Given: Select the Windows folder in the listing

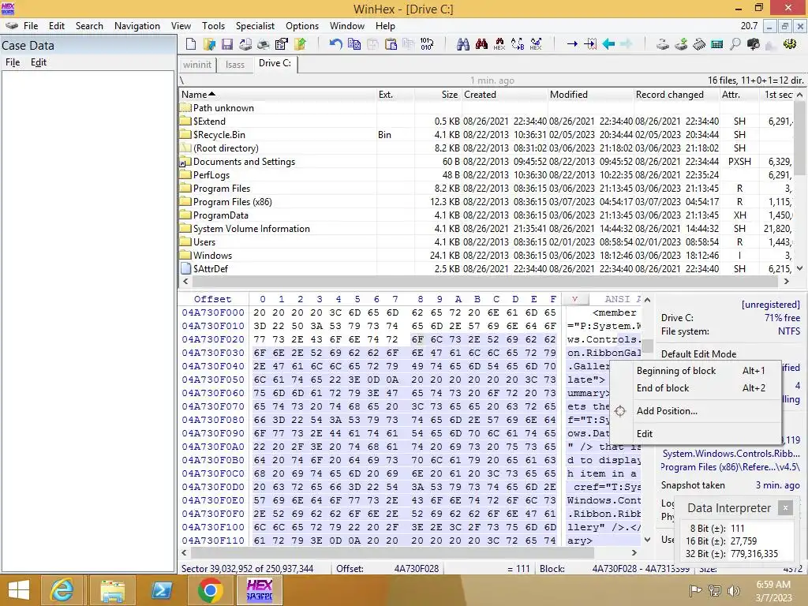Looking at the screenshot, I should [486, 256].
